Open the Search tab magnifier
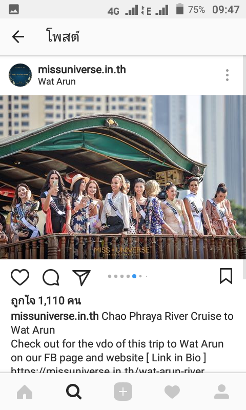 74,392
